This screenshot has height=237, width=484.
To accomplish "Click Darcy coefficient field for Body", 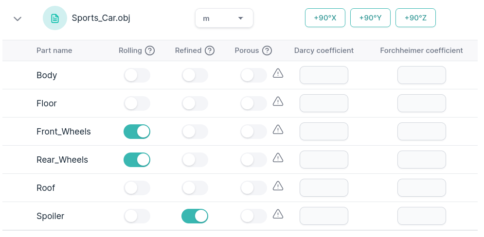I will (x=323, y=75).
